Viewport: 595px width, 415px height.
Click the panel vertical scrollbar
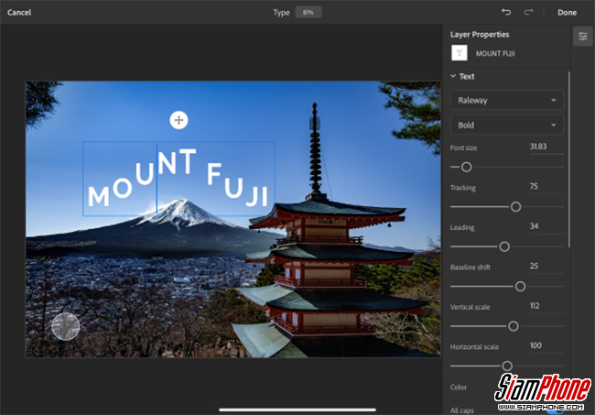[568, 159]
